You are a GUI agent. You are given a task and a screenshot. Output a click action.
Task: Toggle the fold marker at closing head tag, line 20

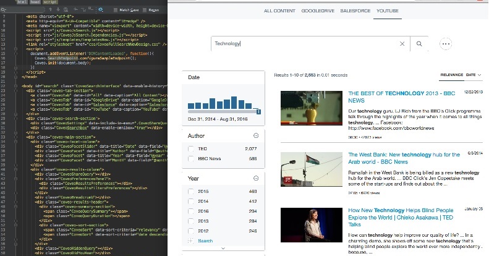pyautogui.click(x=15, y=77)
